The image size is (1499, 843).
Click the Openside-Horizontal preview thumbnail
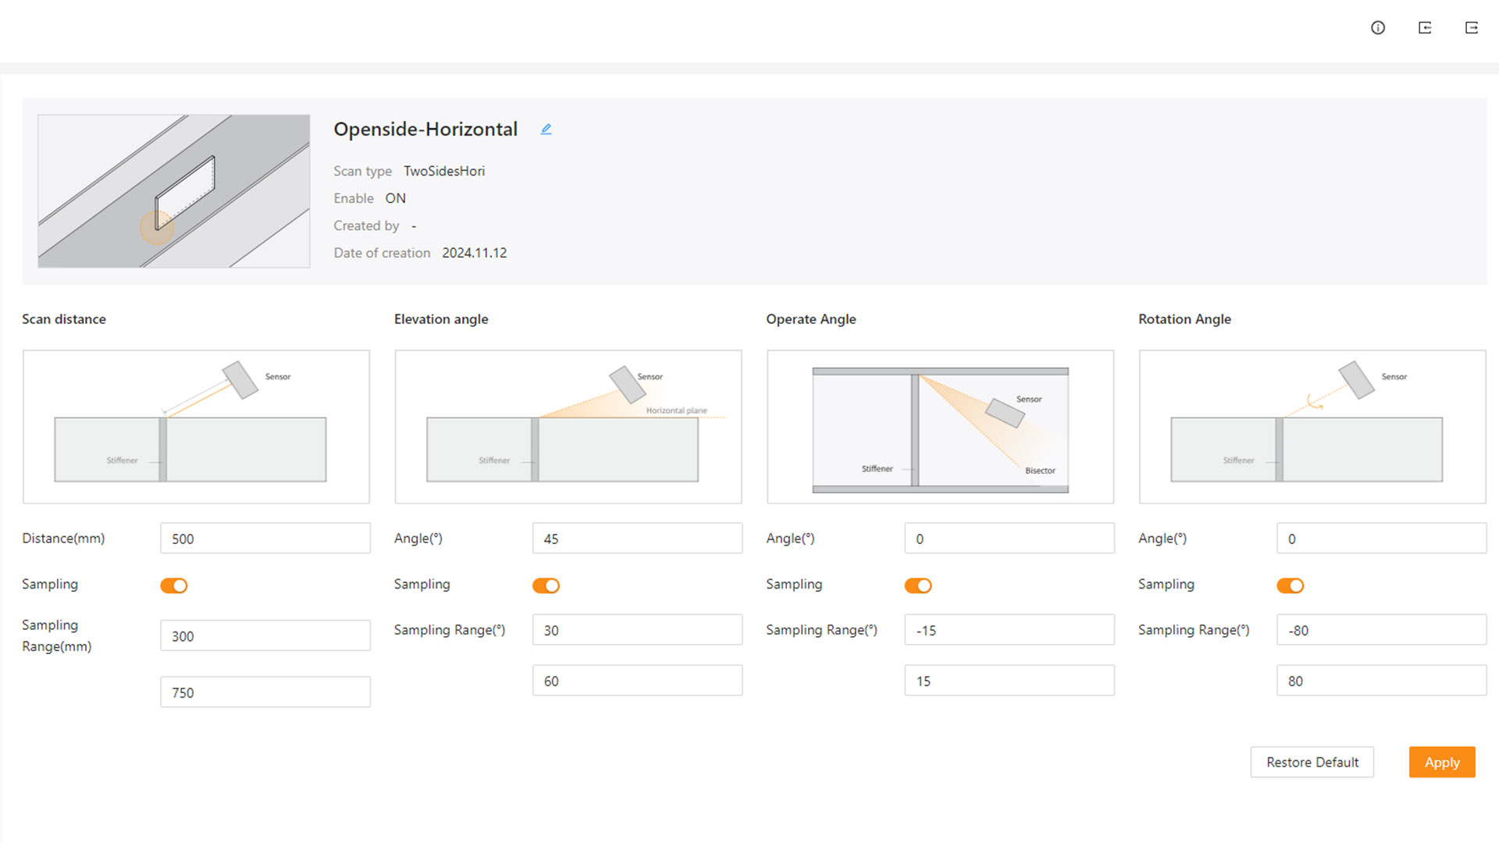(174, 191)
